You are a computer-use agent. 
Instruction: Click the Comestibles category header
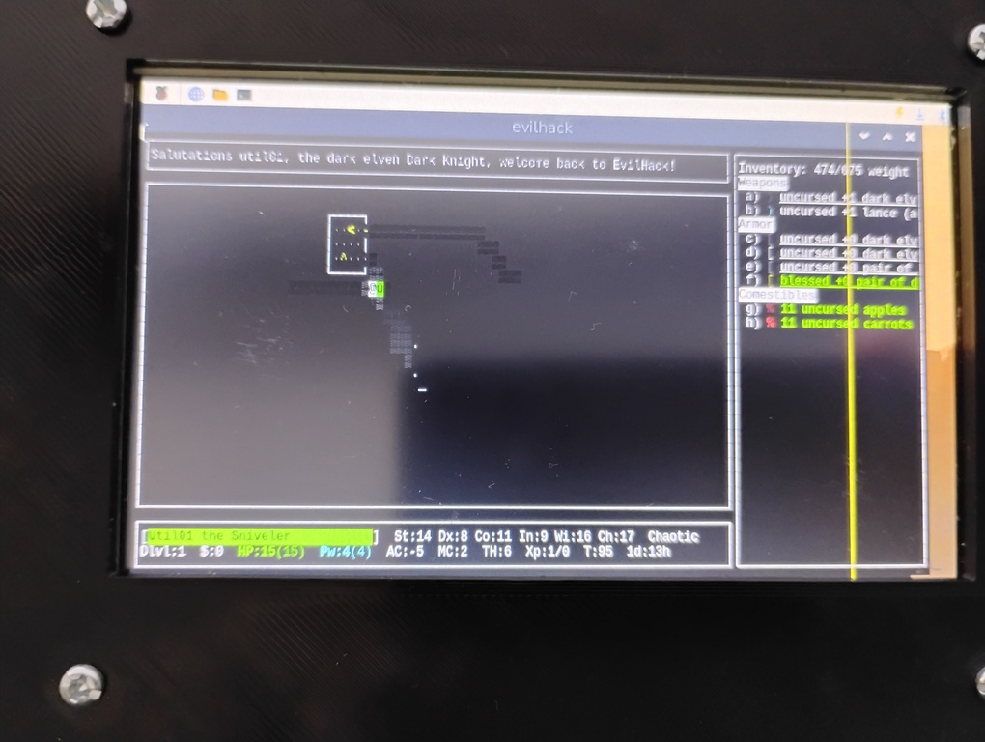coord(777,294)
